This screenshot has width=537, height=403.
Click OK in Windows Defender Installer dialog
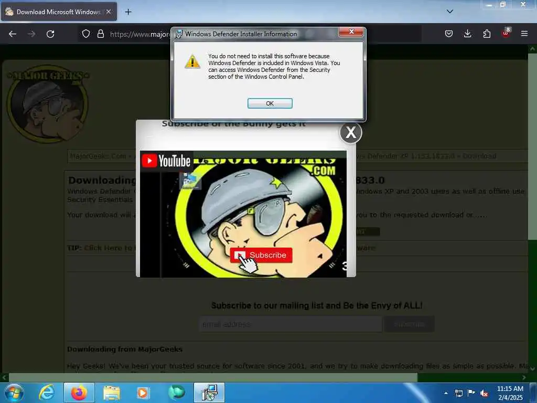270,103
